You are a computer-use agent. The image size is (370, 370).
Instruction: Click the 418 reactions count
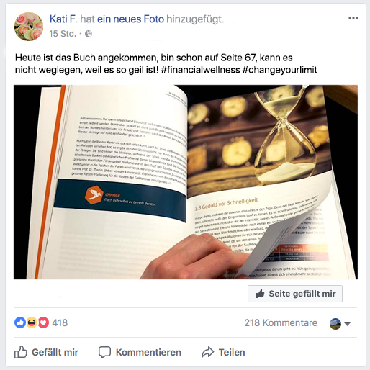point(60,322)
